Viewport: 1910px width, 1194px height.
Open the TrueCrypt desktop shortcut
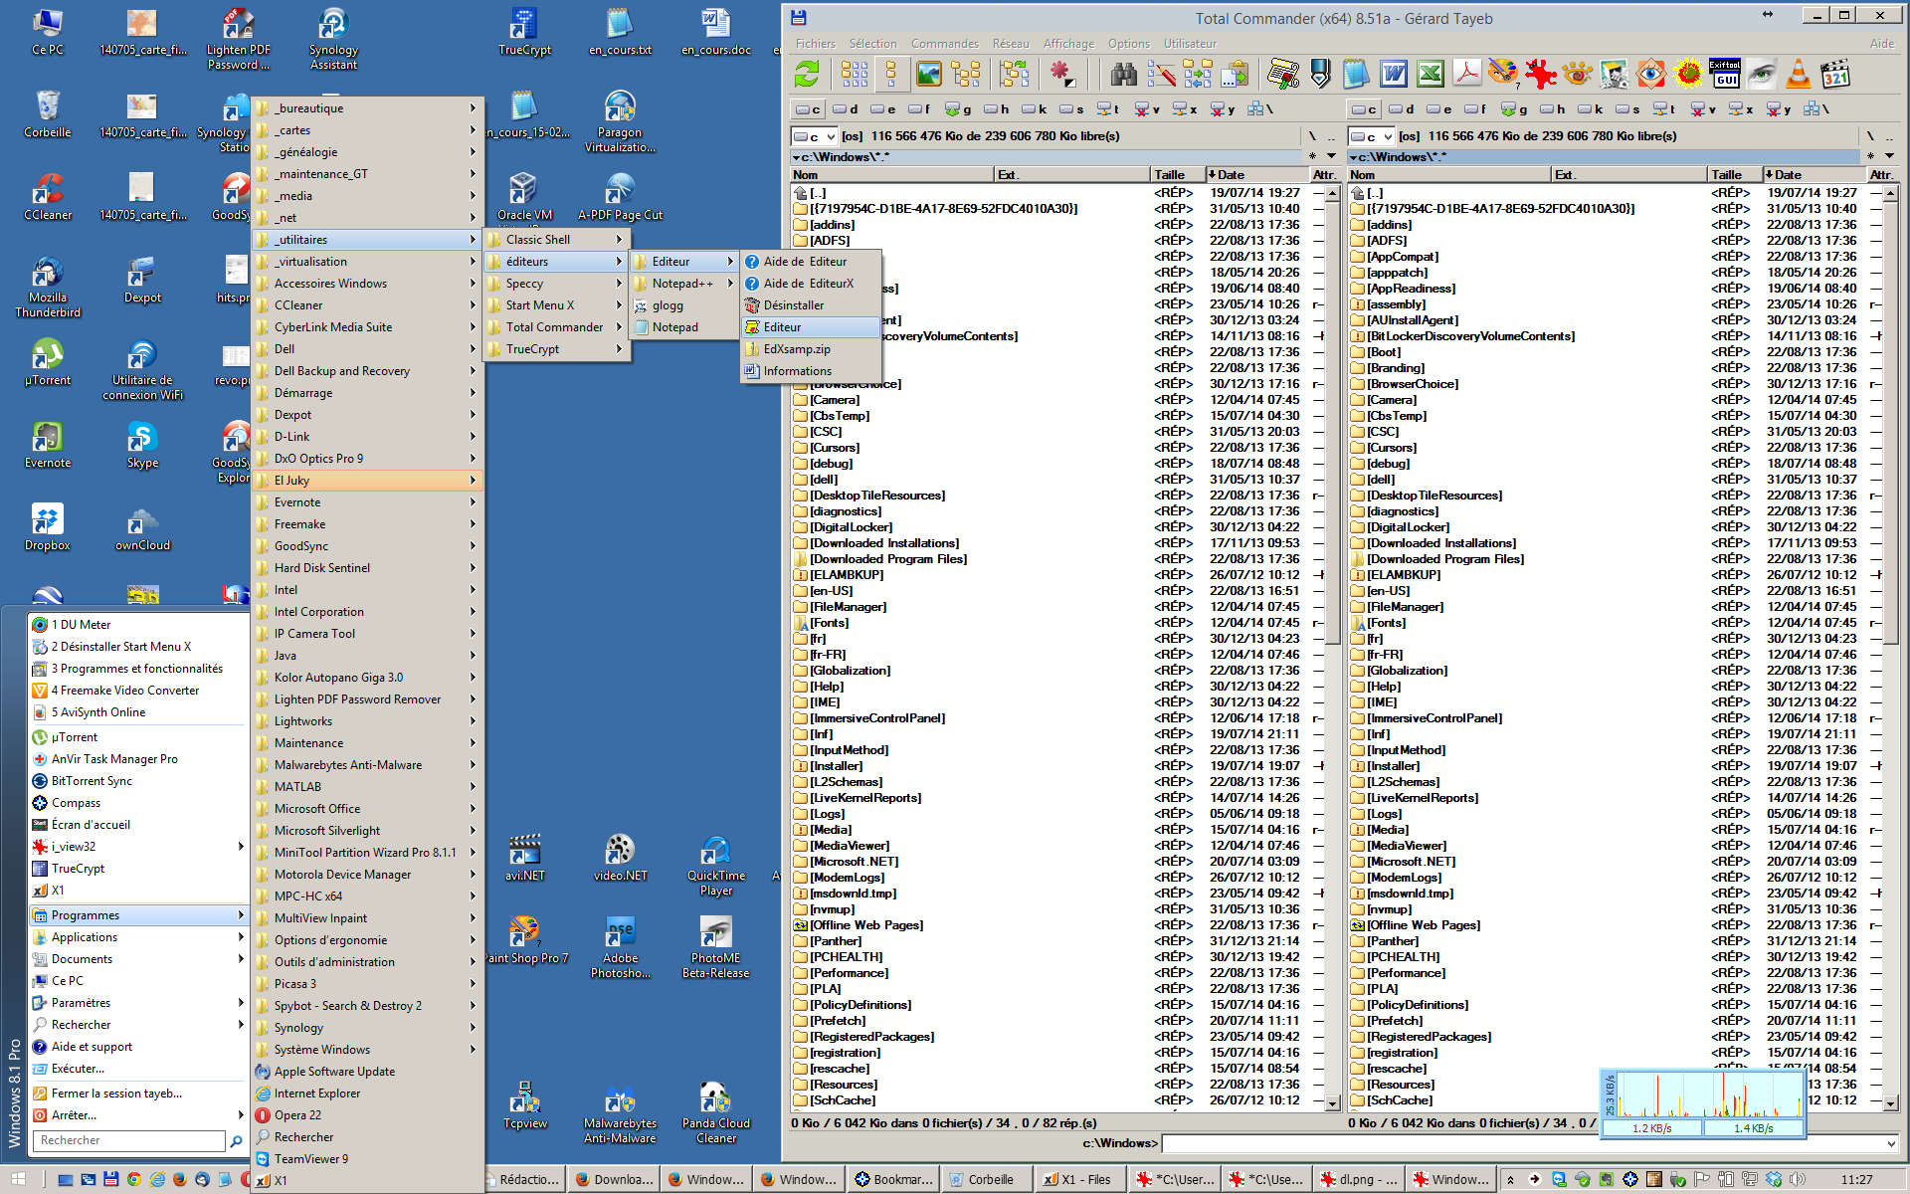[524, 32]
